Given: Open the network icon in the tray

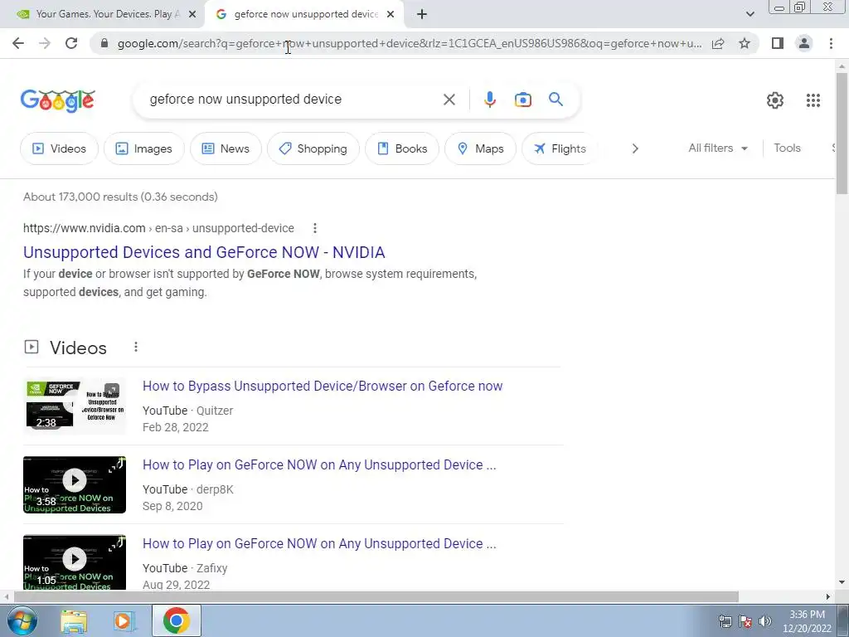Looking at the screenshot, I should [x=725, y=621].
